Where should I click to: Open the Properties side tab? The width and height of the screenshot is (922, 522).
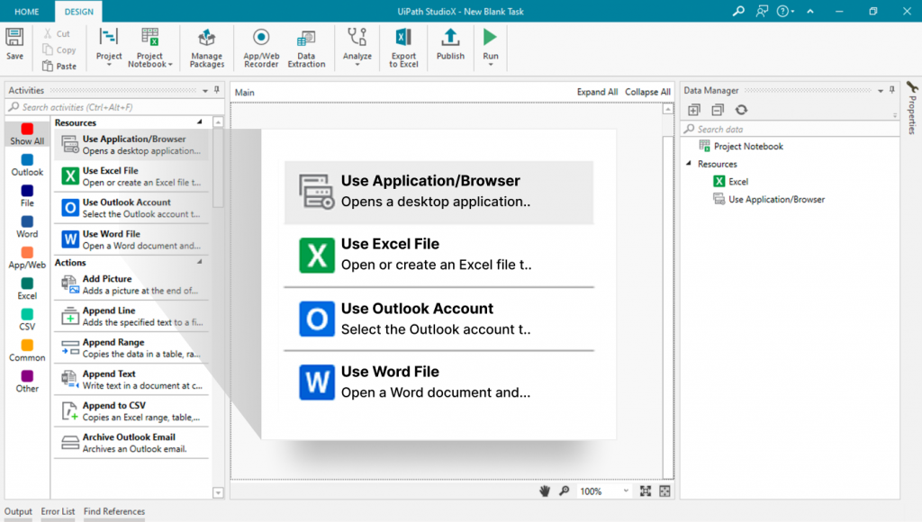coord(912,108)
